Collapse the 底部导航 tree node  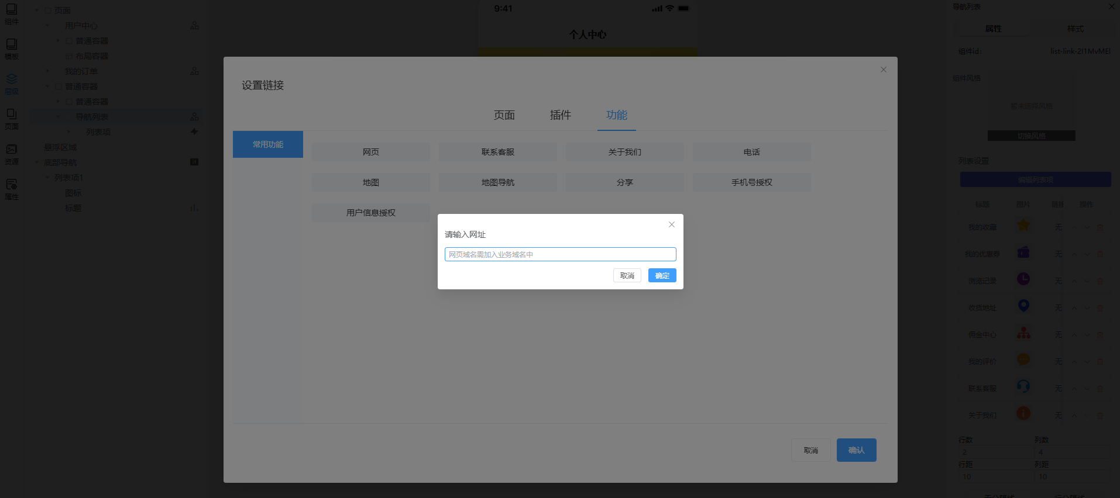[37, 162]
